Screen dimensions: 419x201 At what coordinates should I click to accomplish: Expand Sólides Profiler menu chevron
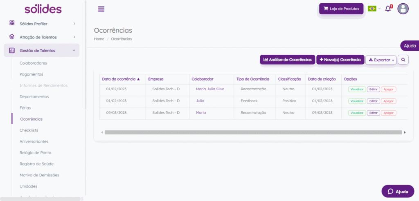74,23
